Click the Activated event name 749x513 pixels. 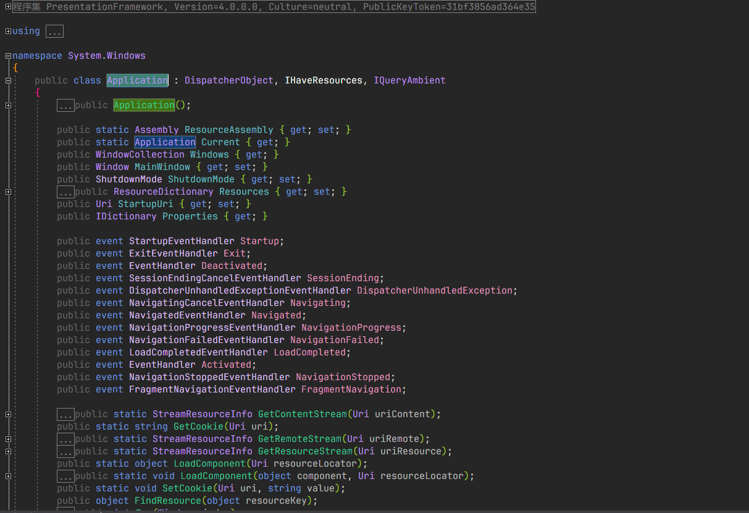tap(226, 365)
